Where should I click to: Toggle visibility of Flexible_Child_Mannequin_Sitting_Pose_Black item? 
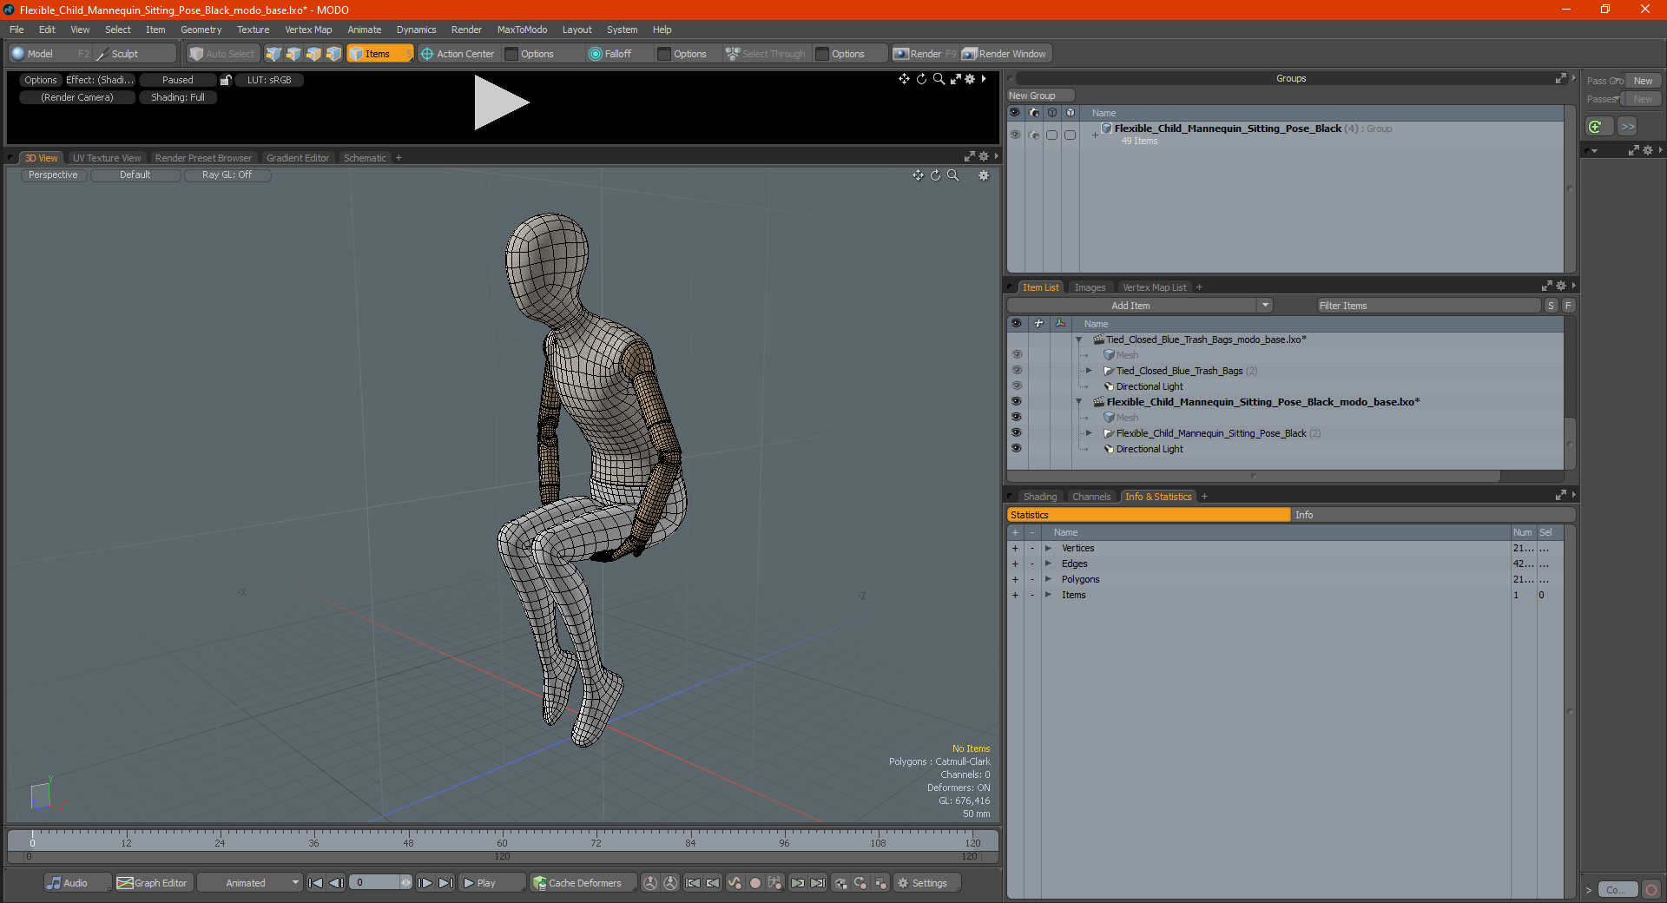point(1017,433)
